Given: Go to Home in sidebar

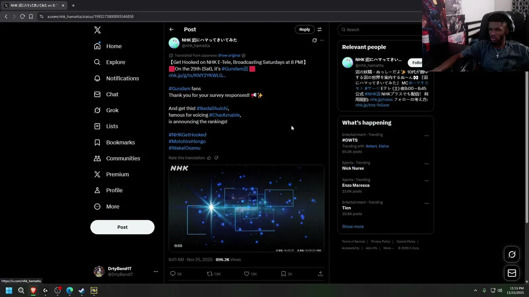Looking at the screenshot, I should (x=108, y=46).
